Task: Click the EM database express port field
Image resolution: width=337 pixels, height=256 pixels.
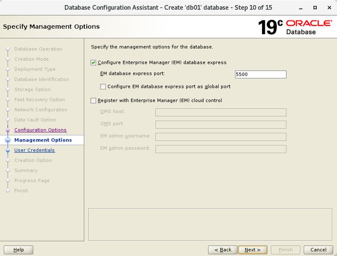Action: 260,75
